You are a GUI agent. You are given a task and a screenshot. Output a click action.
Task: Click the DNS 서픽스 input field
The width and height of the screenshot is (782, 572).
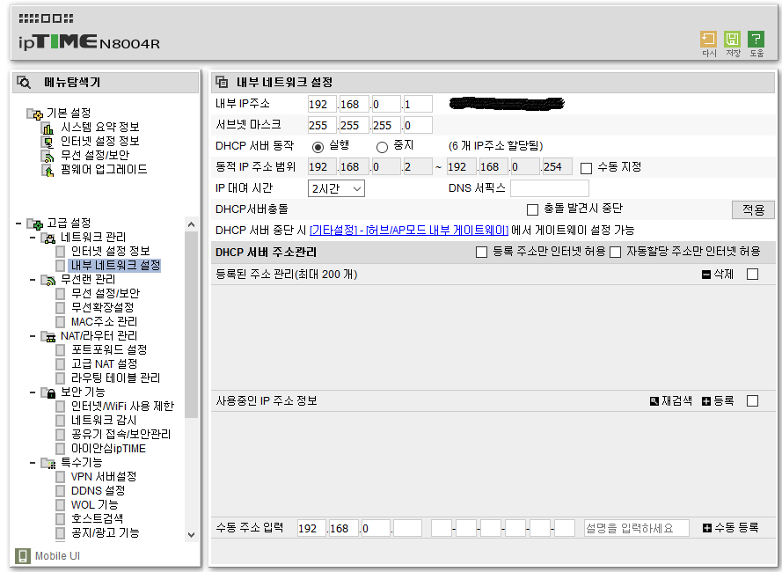click(550, 188)
